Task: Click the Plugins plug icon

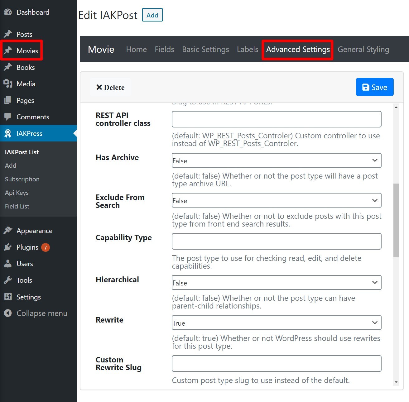Action: tap(8, 247)
